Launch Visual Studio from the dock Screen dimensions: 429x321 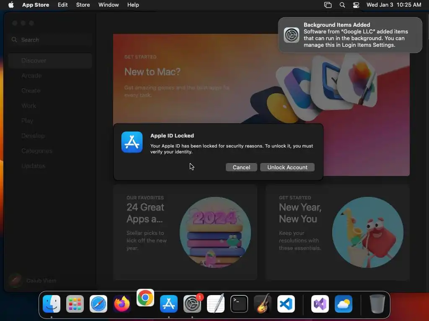(x=320, y=304)
